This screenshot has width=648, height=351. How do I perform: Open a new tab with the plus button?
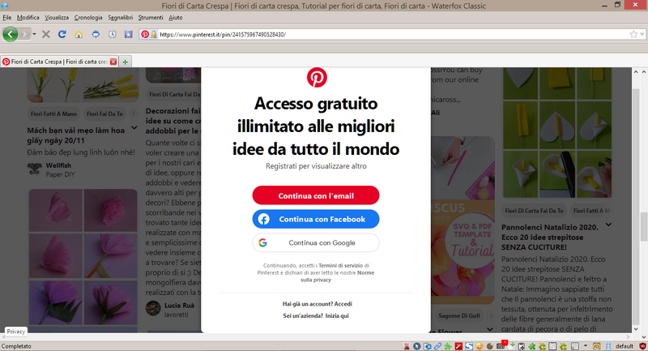click(x=126, y=62)
